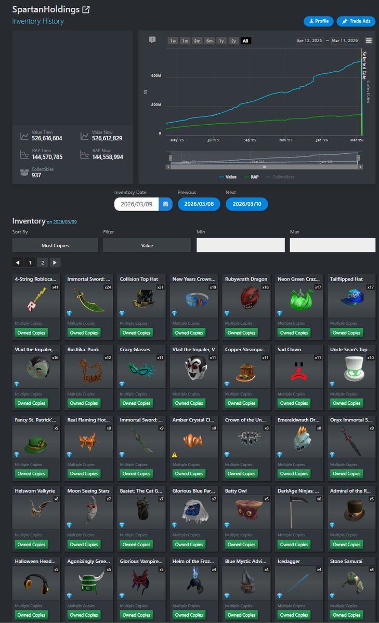Open the Profile button
The height and width of the screenshot is (623, 379).
pyautogui.click(x=319, y=21)
